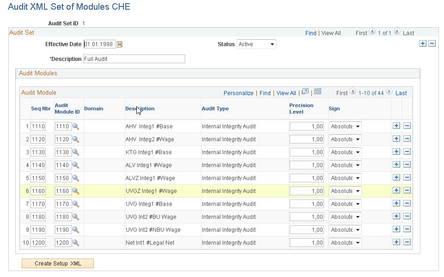This screenshot has width=444, height=277.
Task: Sort by the Description column header
Action: point(140,108)
